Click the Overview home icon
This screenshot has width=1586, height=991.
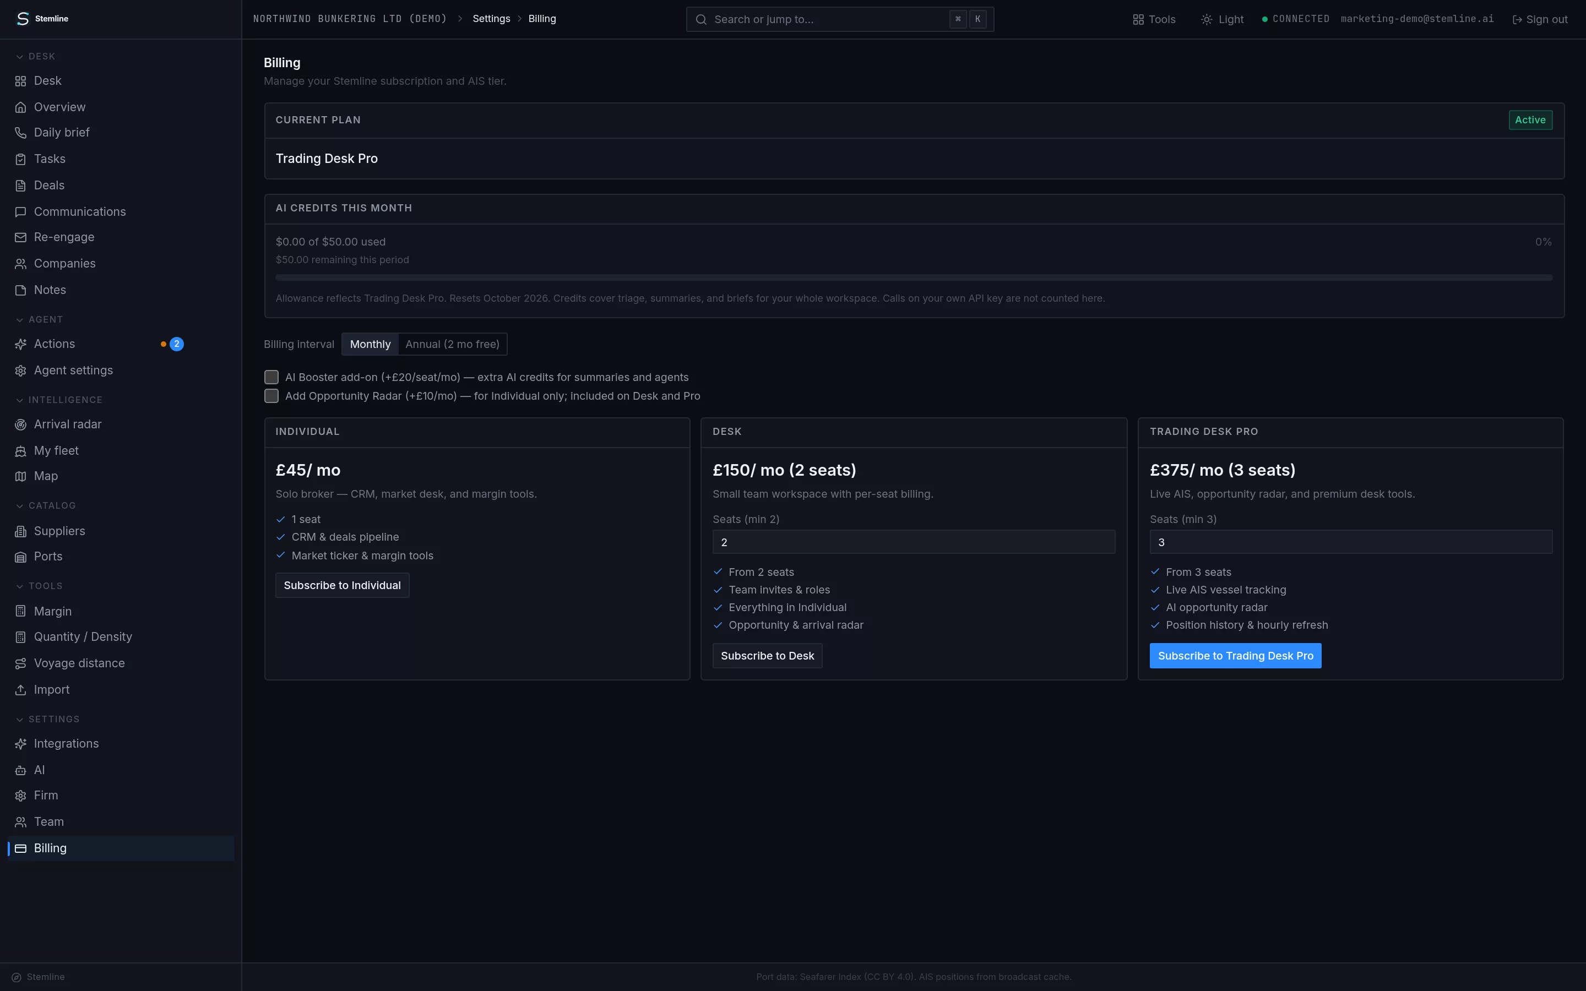click(20, 107)
